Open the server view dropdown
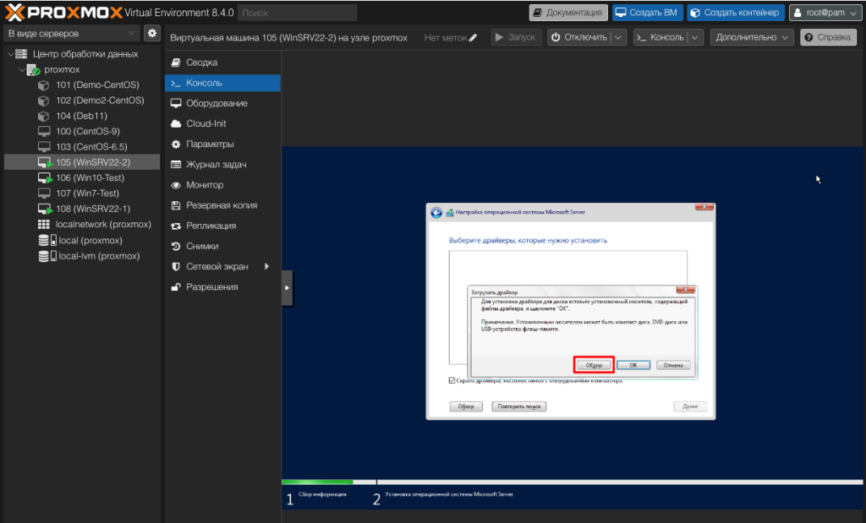 [x=71, y=33]
